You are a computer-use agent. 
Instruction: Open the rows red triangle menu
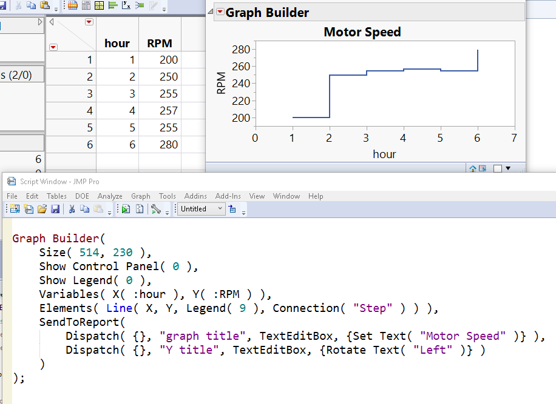pos(53,47)
